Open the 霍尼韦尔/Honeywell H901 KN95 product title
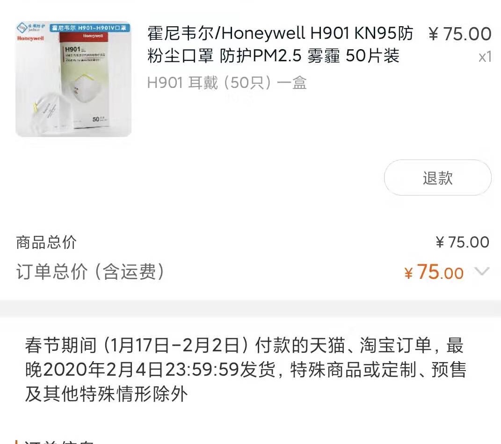 click(x=280, y=44)
